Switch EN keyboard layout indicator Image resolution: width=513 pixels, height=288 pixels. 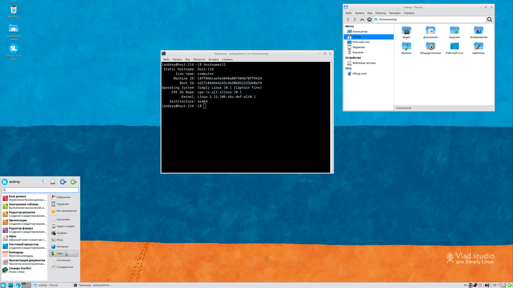(x=465, y=285)
